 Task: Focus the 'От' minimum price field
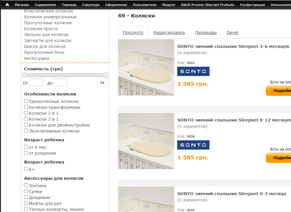[36, 82]
